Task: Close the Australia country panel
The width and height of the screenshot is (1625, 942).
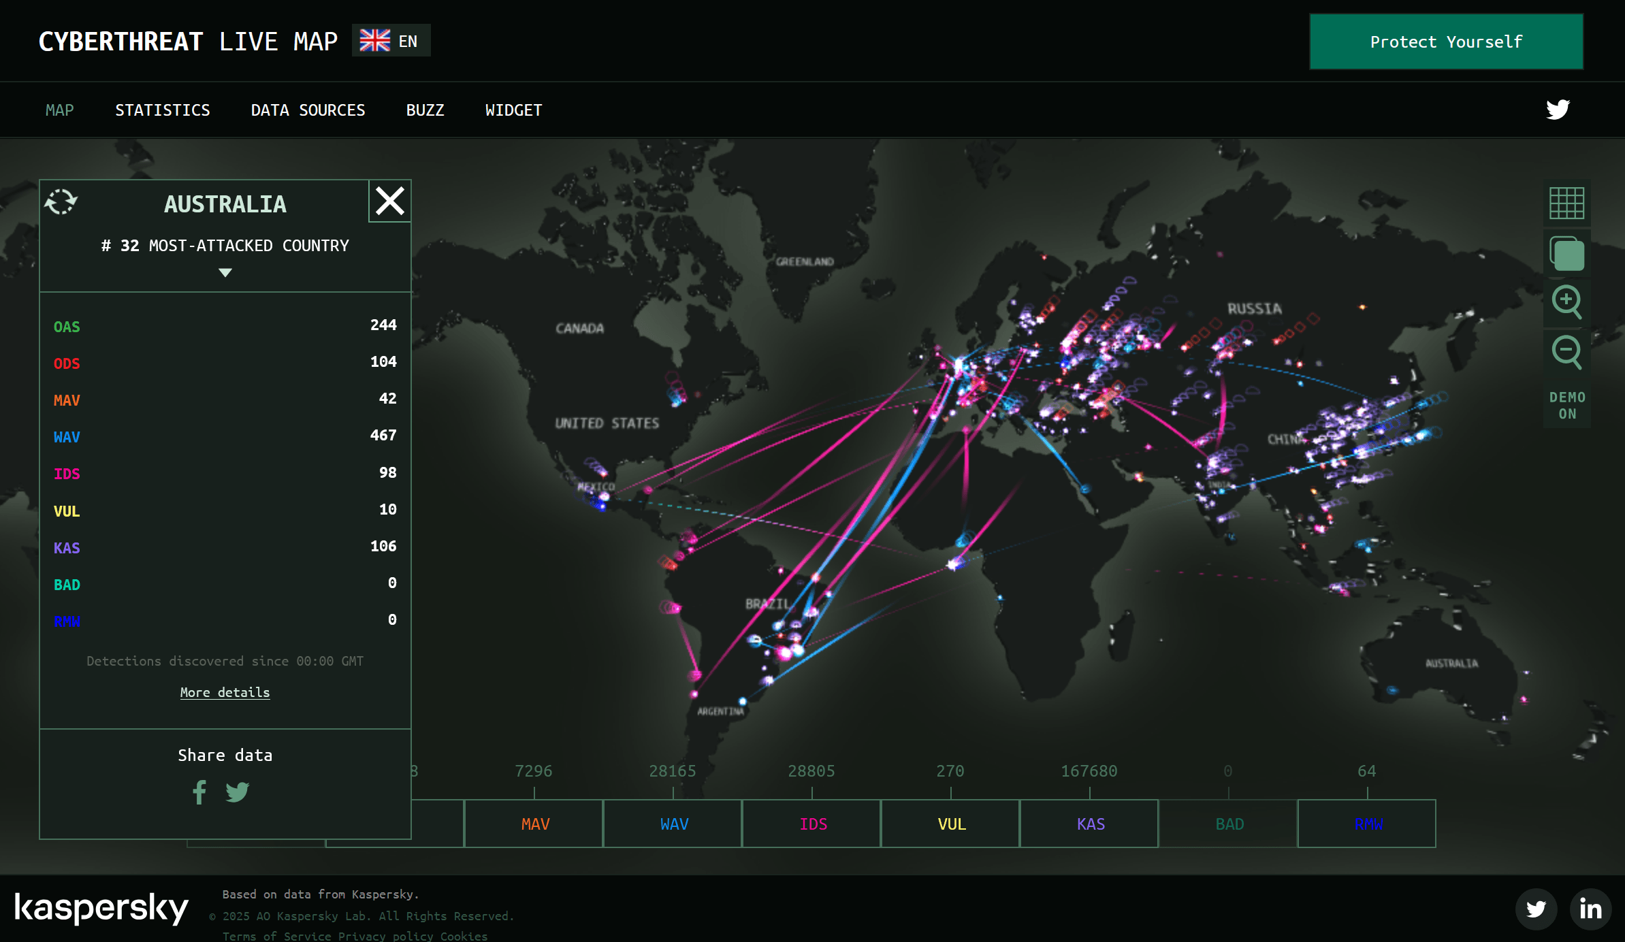Action: [x=390, y=201]
